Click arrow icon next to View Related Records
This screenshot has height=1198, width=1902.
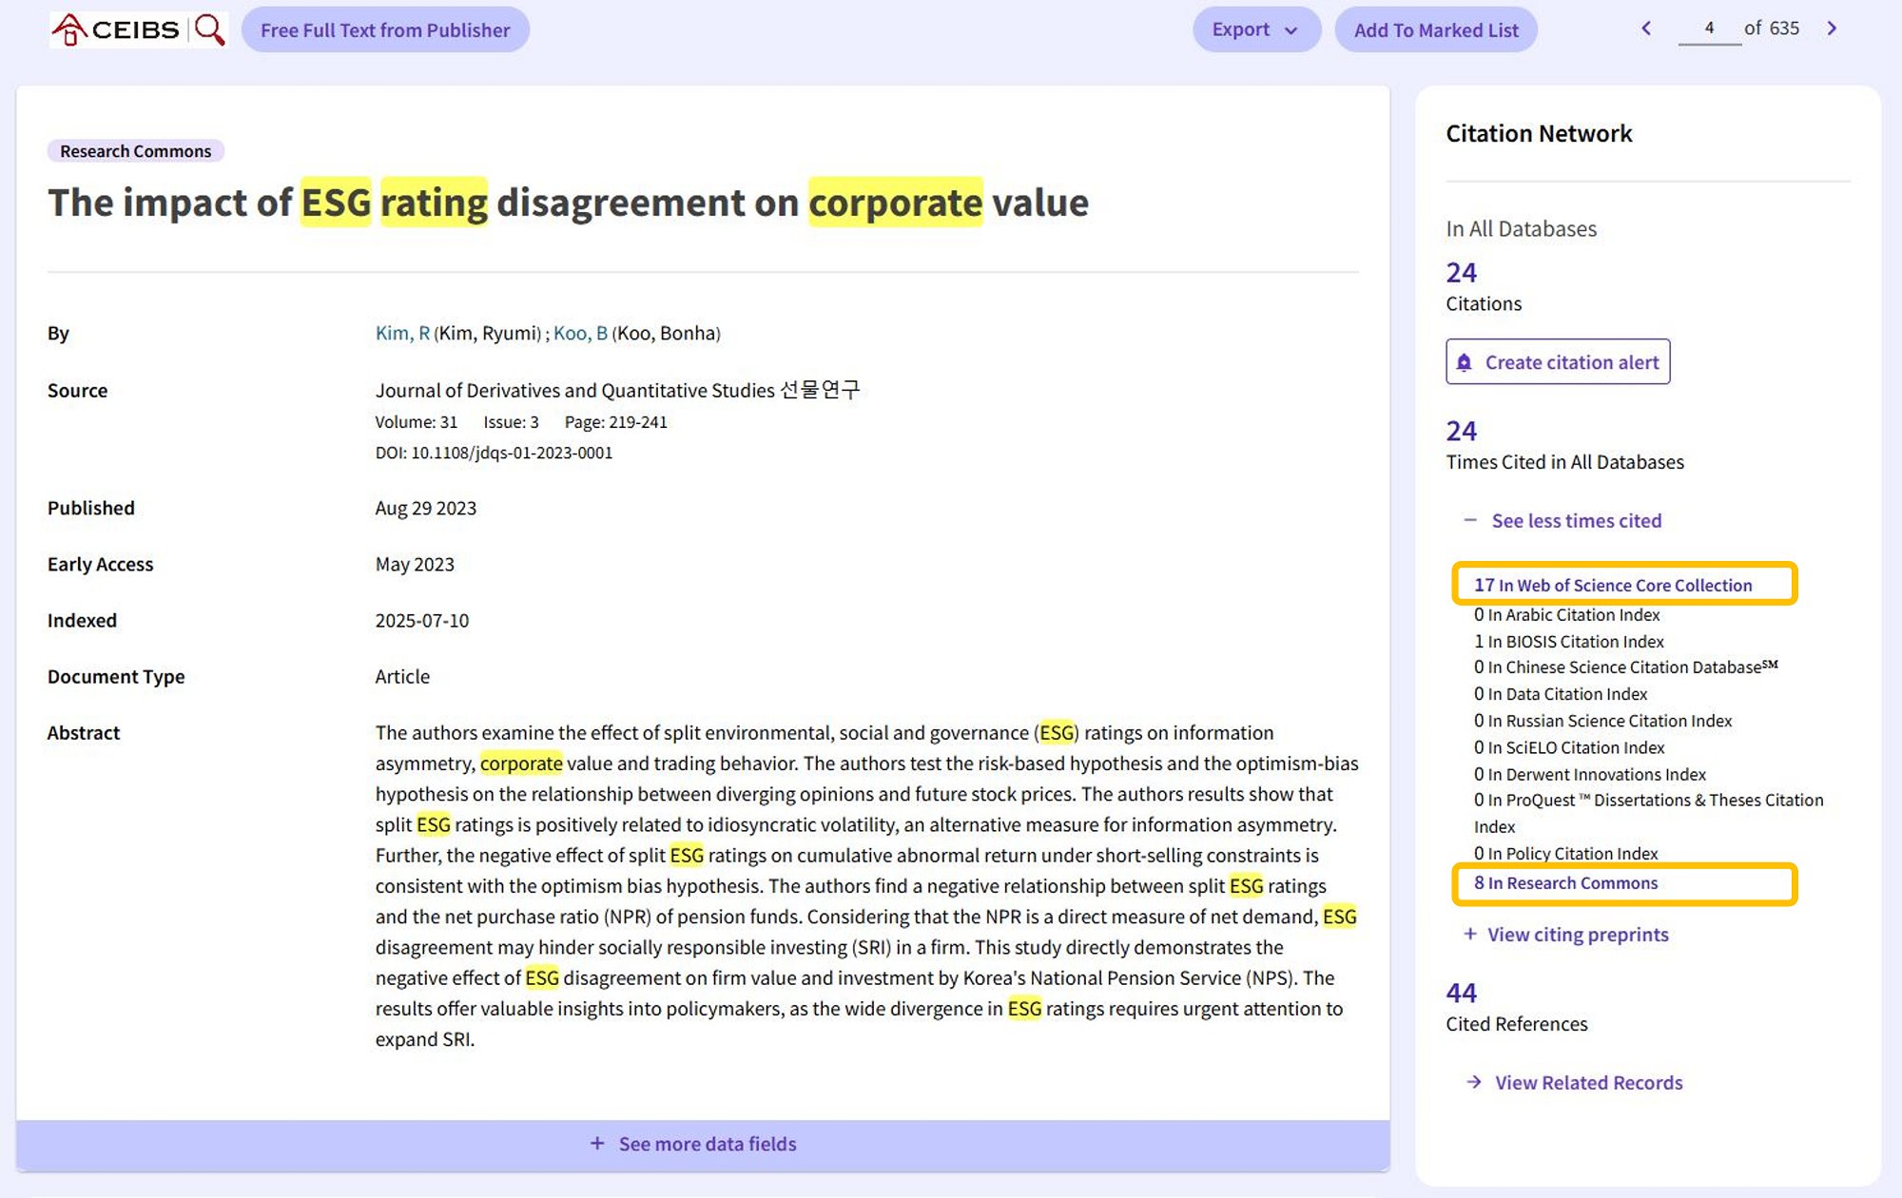point(1474,1082)
